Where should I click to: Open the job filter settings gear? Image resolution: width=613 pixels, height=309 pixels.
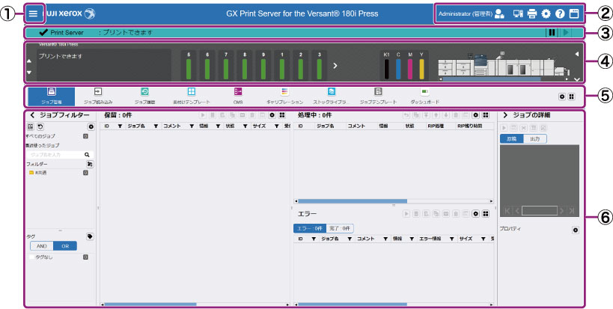pos(91,127)
